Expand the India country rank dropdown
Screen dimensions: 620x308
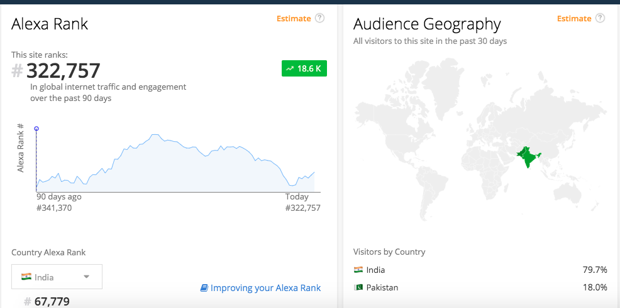[x=57, y=277]
